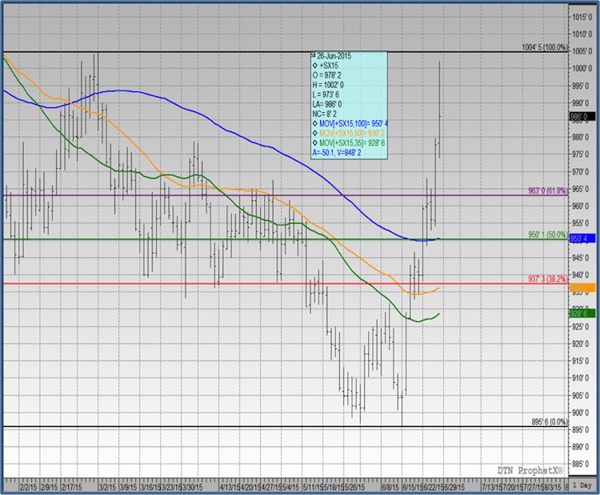600x495 pixels.
Task: Click the 900'0 price axis label
Action: pos(580,412)
